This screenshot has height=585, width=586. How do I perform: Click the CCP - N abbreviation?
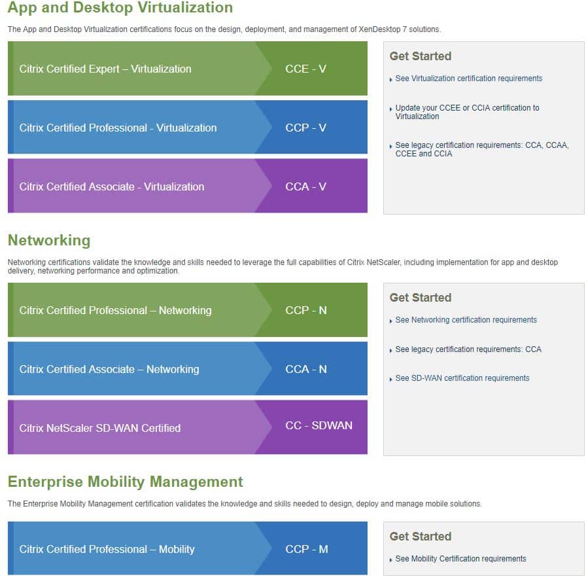(306, 310)
